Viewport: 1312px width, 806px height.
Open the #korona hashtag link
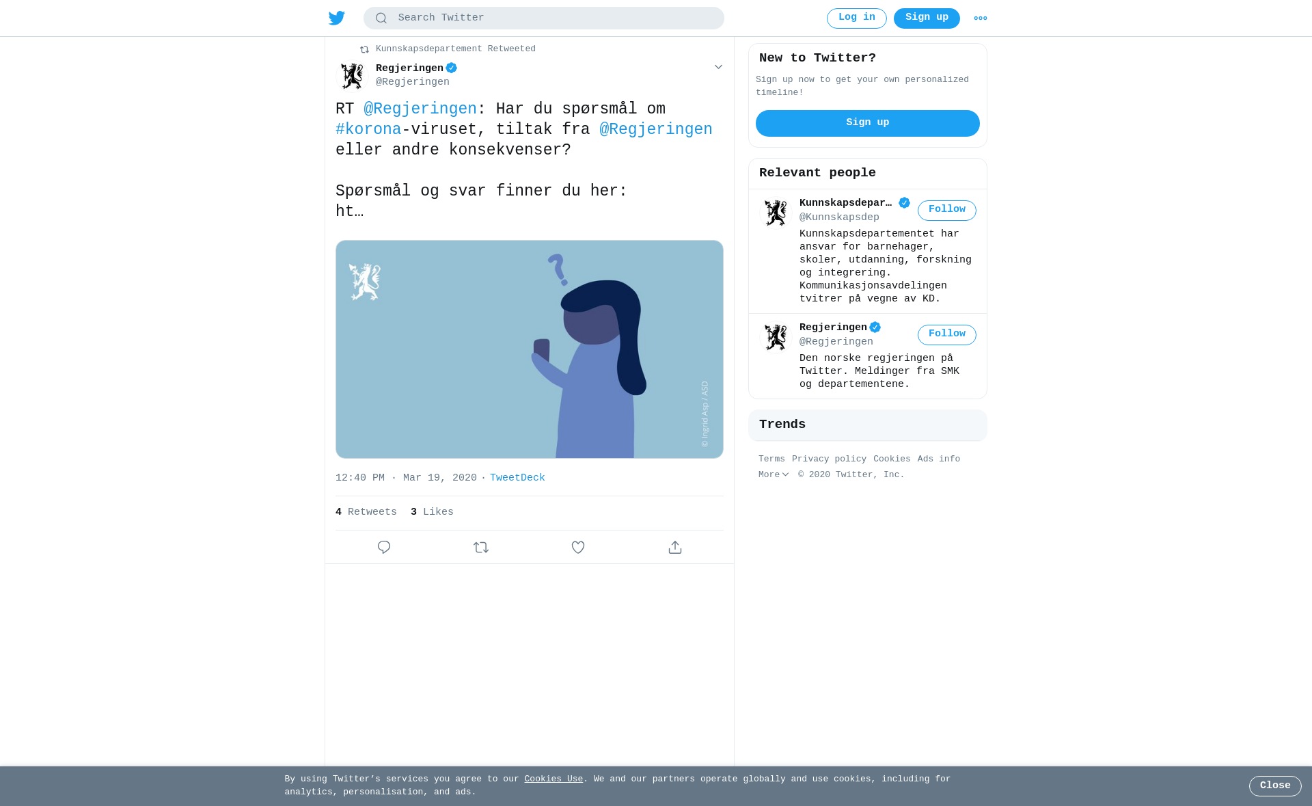368,129
